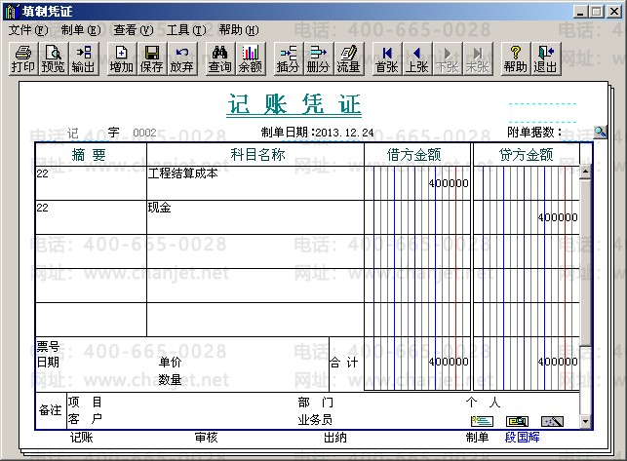Click the 科目名称 column header
Screen dimensions: 627x461
255,154
